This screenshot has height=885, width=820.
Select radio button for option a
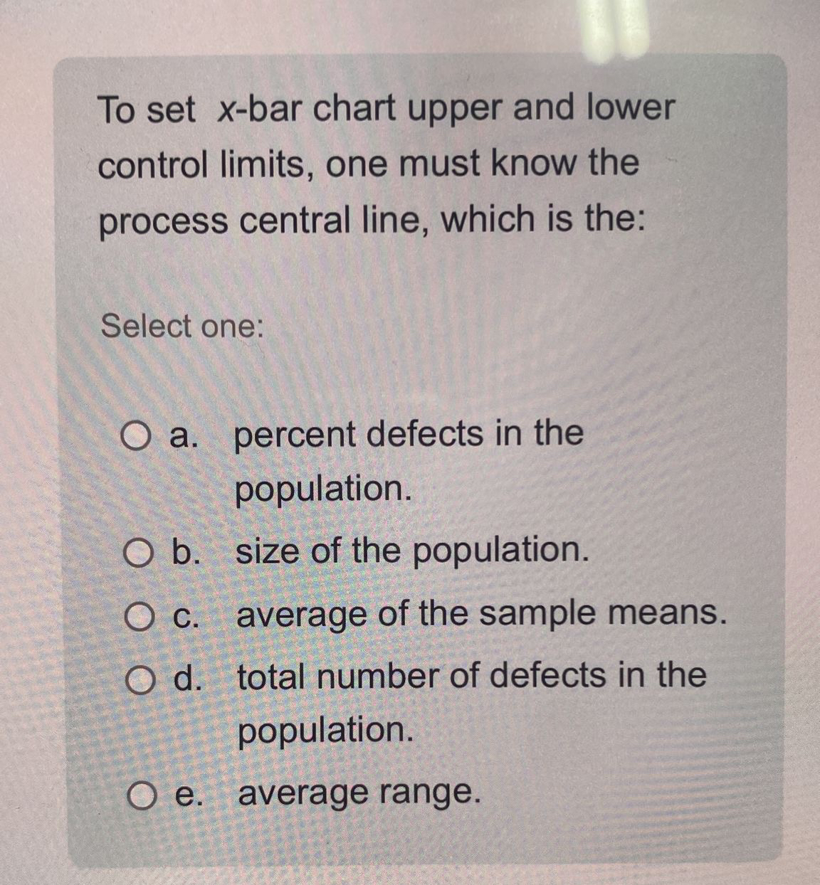pyautogui.click(x=137, y=435)
